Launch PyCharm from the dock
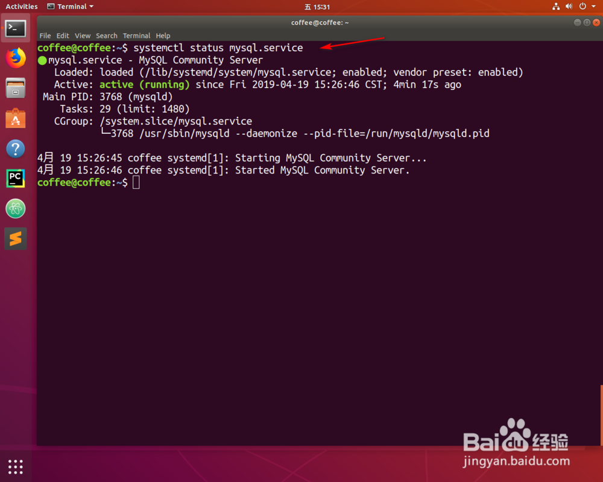 click(15, 178)
